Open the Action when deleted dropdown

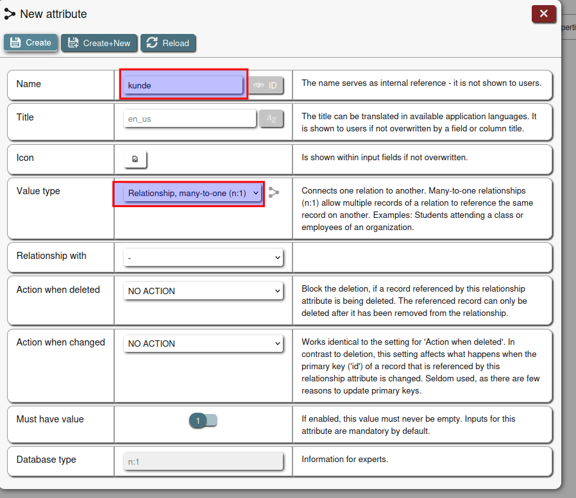(203, 291)
